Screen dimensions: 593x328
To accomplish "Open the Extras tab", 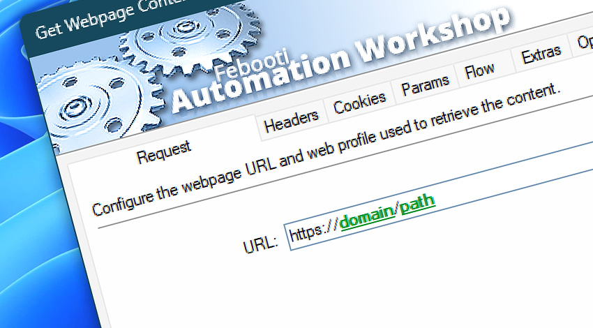I will [541, 55].
